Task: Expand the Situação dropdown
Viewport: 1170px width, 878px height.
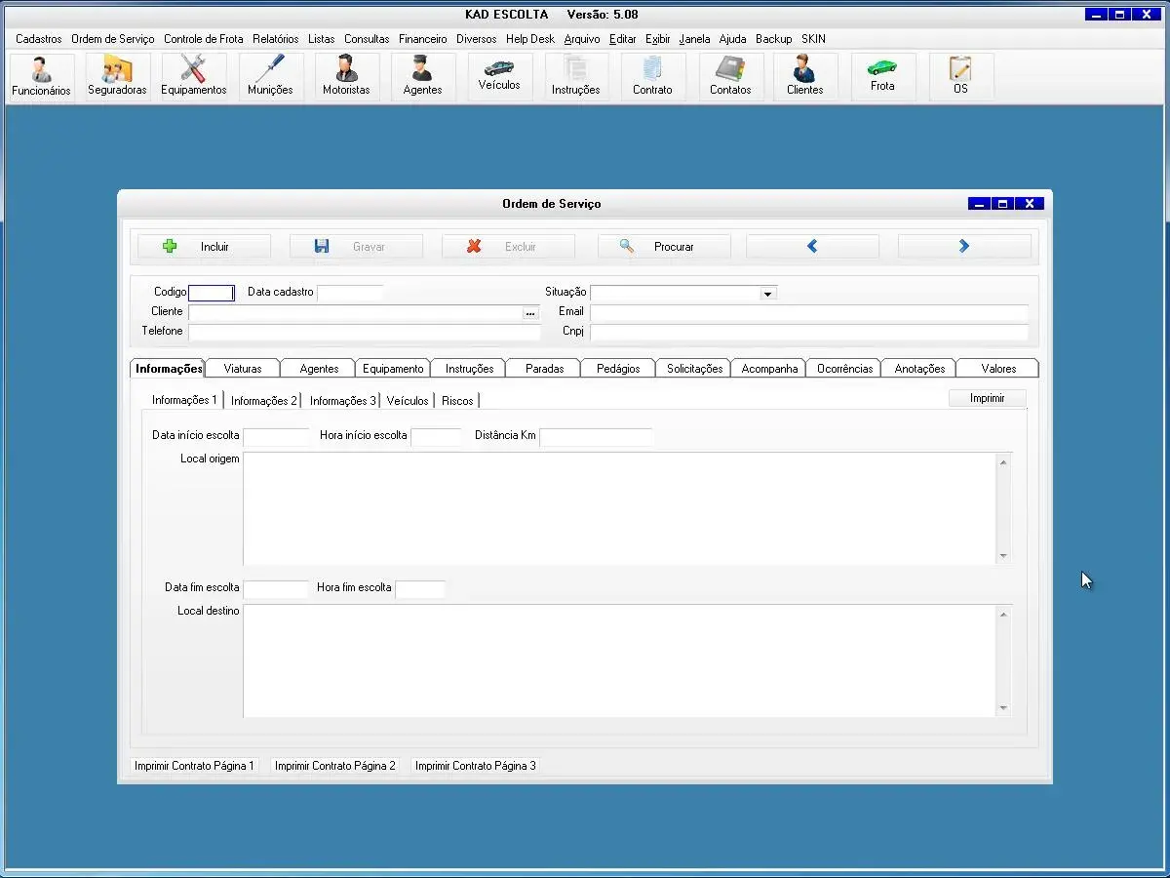Action: (x=767, y=294)
